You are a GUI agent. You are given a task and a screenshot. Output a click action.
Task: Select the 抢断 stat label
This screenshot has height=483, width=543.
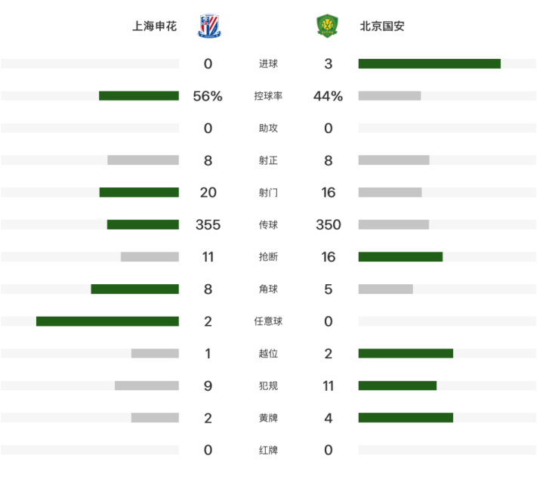click(268, 257)
